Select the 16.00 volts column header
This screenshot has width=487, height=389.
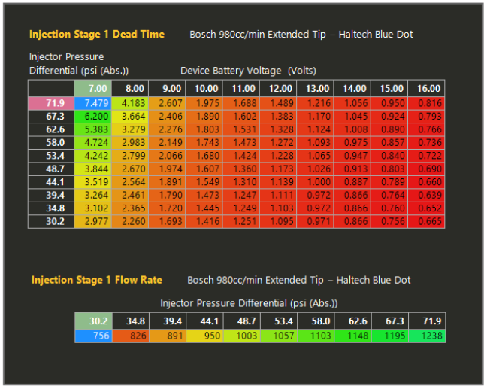click(x=426, y=89)
